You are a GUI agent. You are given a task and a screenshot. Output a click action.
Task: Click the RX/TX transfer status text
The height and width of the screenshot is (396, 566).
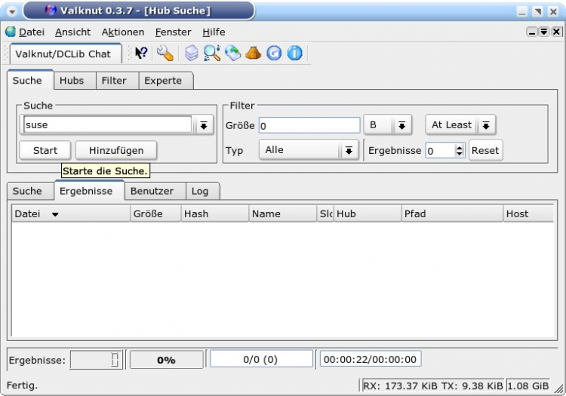(x=433, y=386)
